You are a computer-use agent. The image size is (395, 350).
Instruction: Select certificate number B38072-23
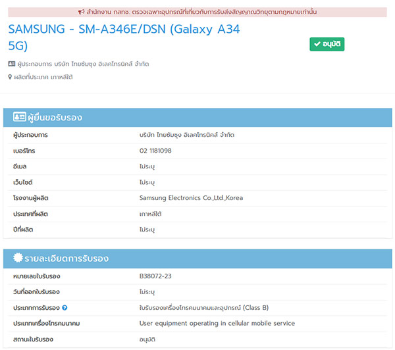click(x=155, y=276)
